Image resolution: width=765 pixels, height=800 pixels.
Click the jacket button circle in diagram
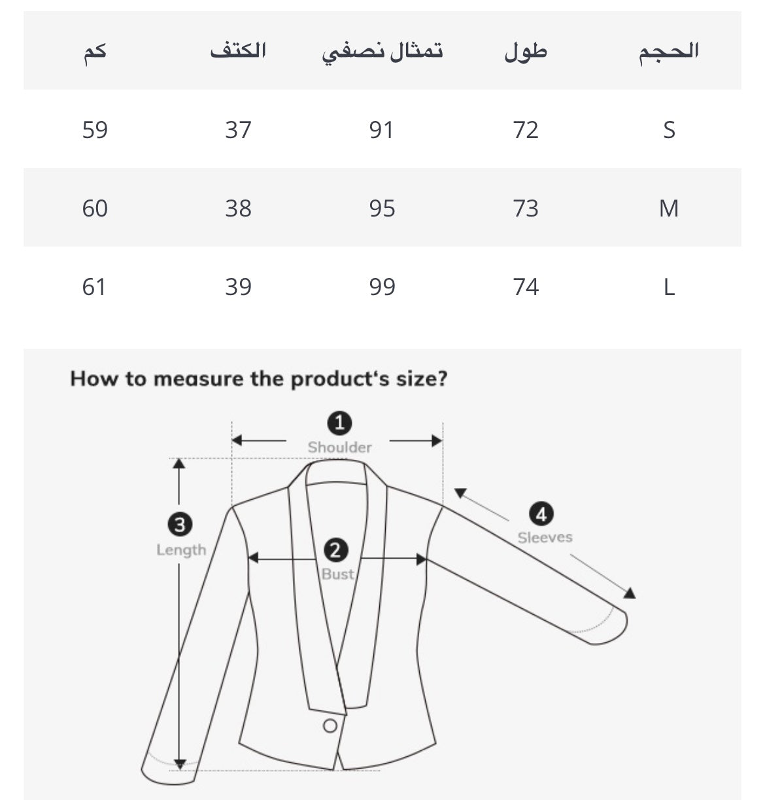(x=330, y=725)
